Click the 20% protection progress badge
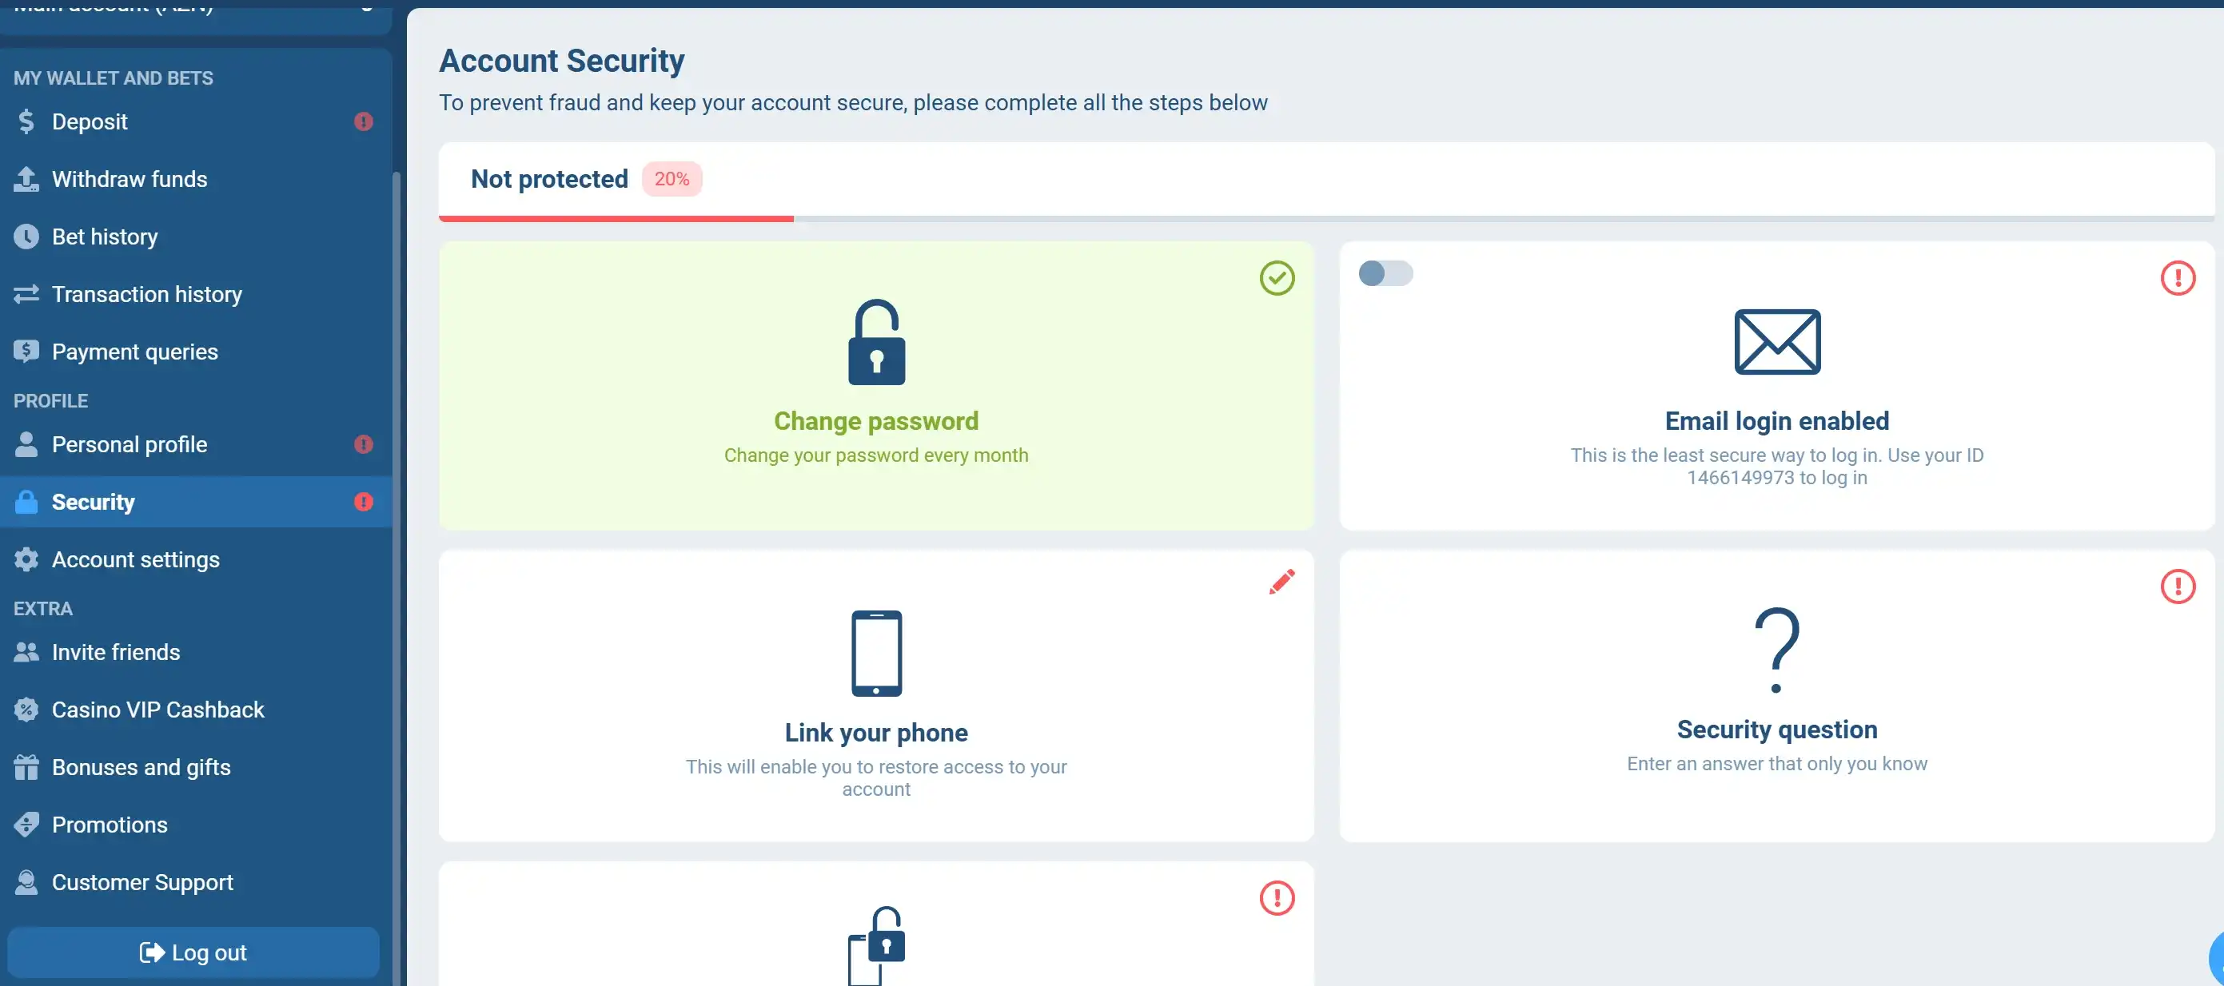This screenshot has width=2224, height=986. click(x=672, y=178)
